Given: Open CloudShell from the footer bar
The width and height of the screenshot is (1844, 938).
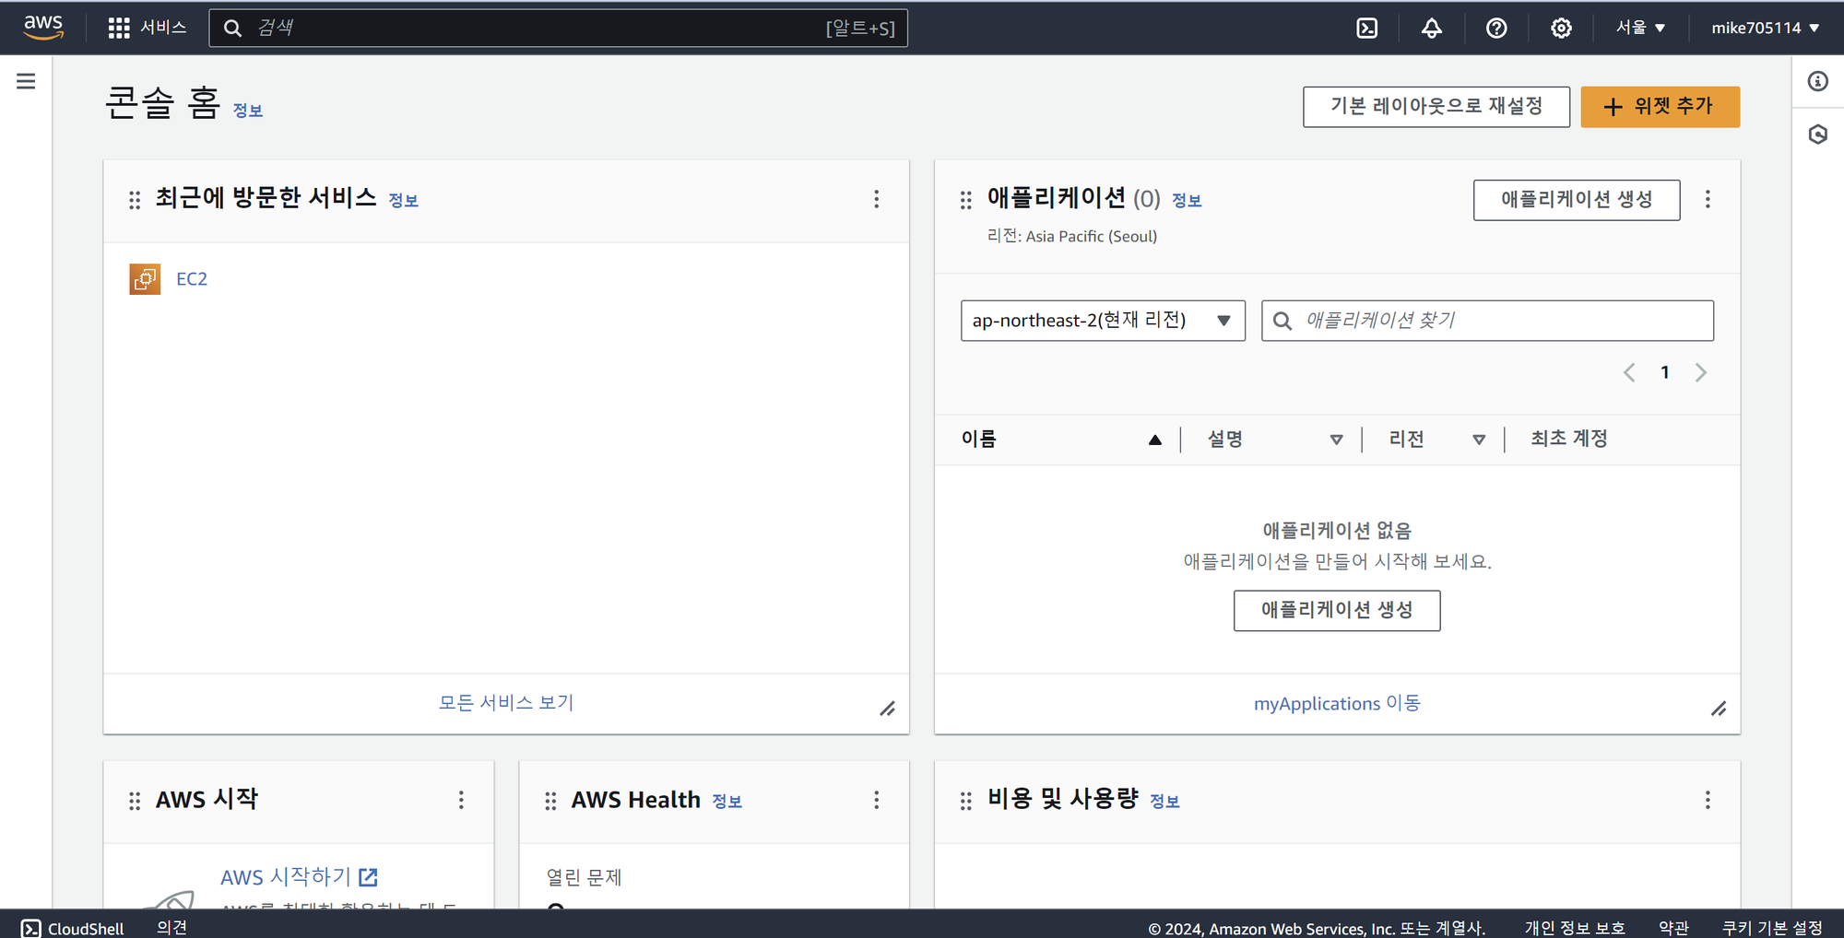Looking at the screenshot, I should (x=73, y=928).
